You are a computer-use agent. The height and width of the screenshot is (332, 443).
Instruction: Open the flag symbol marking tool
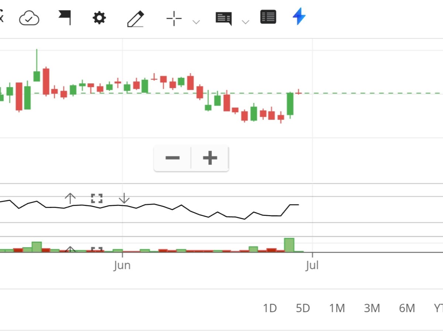[65, 17]
